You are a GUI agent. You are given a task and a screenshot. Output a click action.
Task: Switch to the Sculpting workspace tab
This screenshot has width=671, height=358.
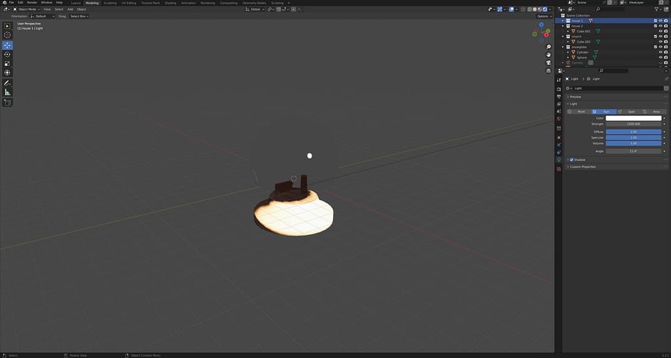pyautogui.click(x=110, y=3)
